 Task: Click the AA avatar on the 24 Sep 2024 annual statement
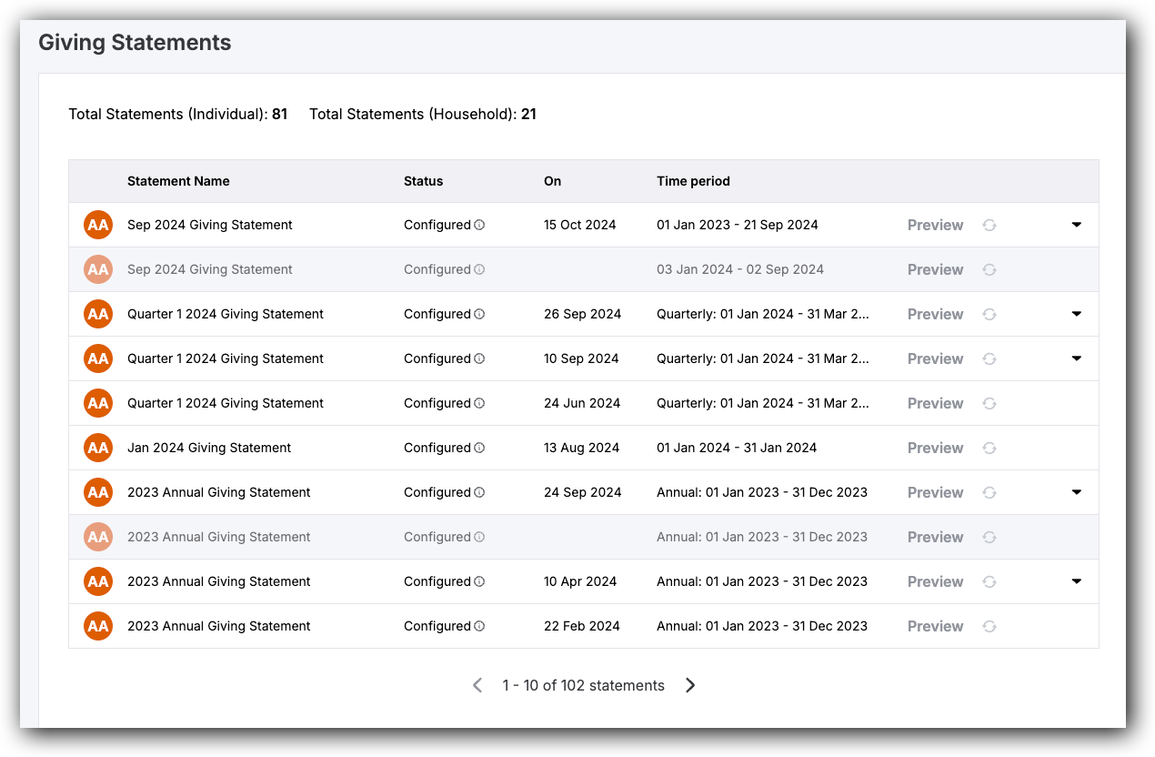97,492
